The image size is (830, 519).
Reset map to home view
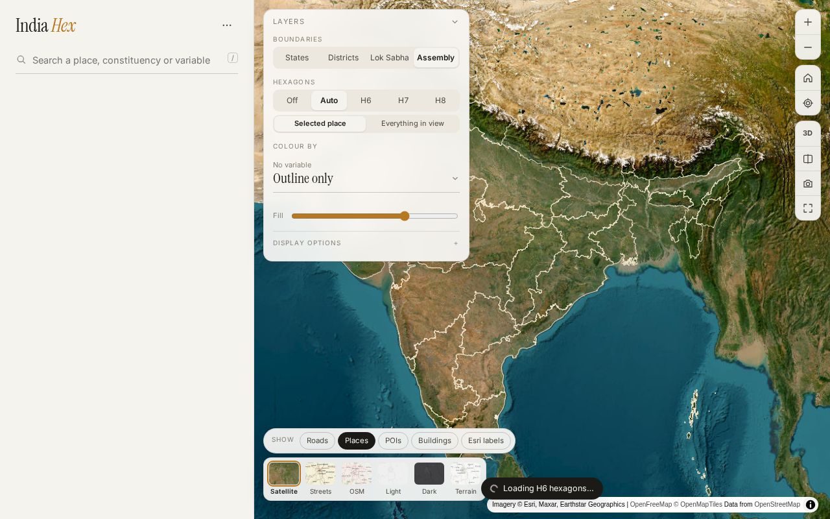click(x=808, y=78)
